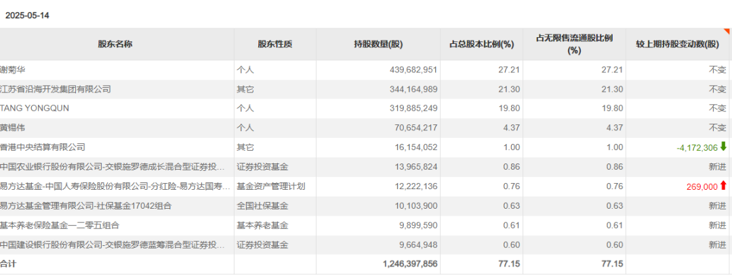Click shareholder 香港中央结算有限公司
Viewport: 732px width, 277px height.
click(x=43, y=147)
